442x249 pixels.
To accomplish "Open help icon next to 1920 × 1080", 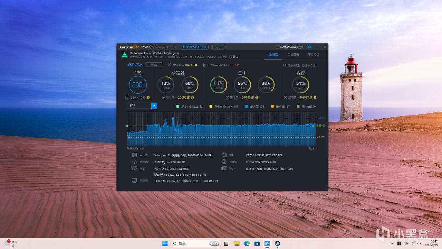I will [148, 98].
